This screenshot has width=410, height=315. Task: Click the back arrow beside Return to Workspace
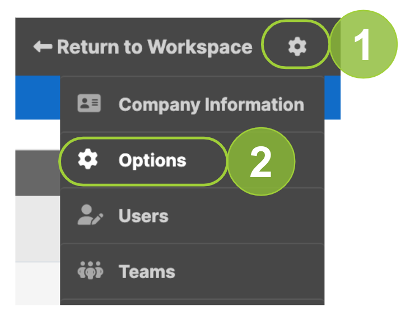tap(43, 47)
